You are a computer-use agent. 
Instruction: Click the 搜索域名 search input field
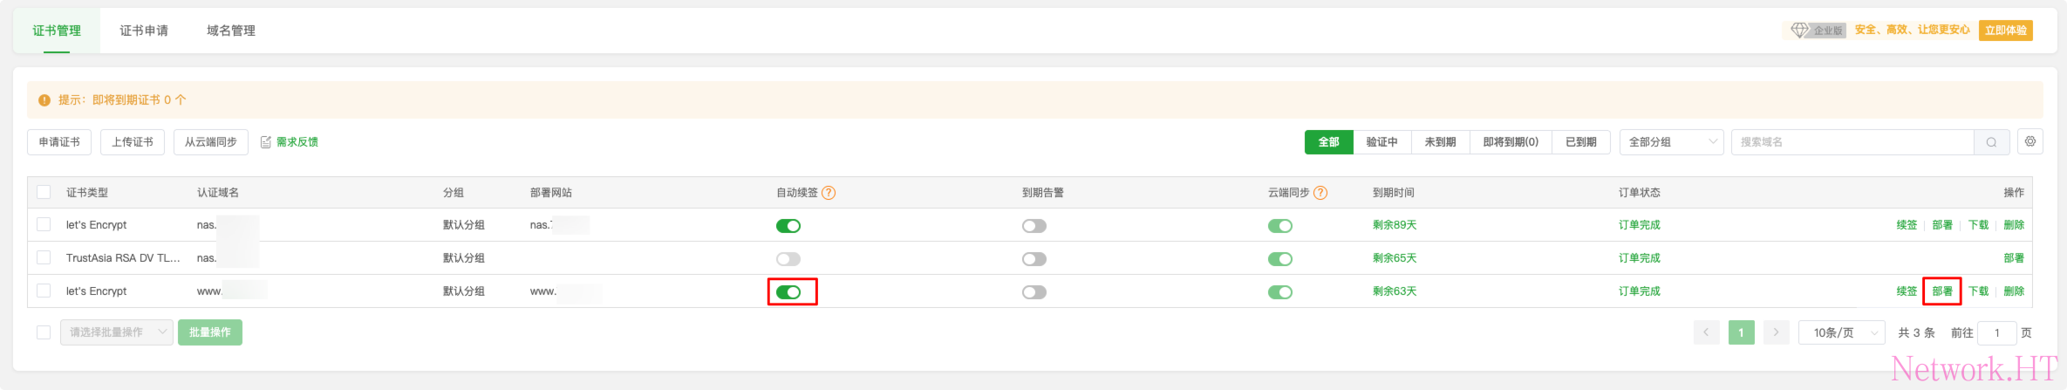click(1853, 142)
